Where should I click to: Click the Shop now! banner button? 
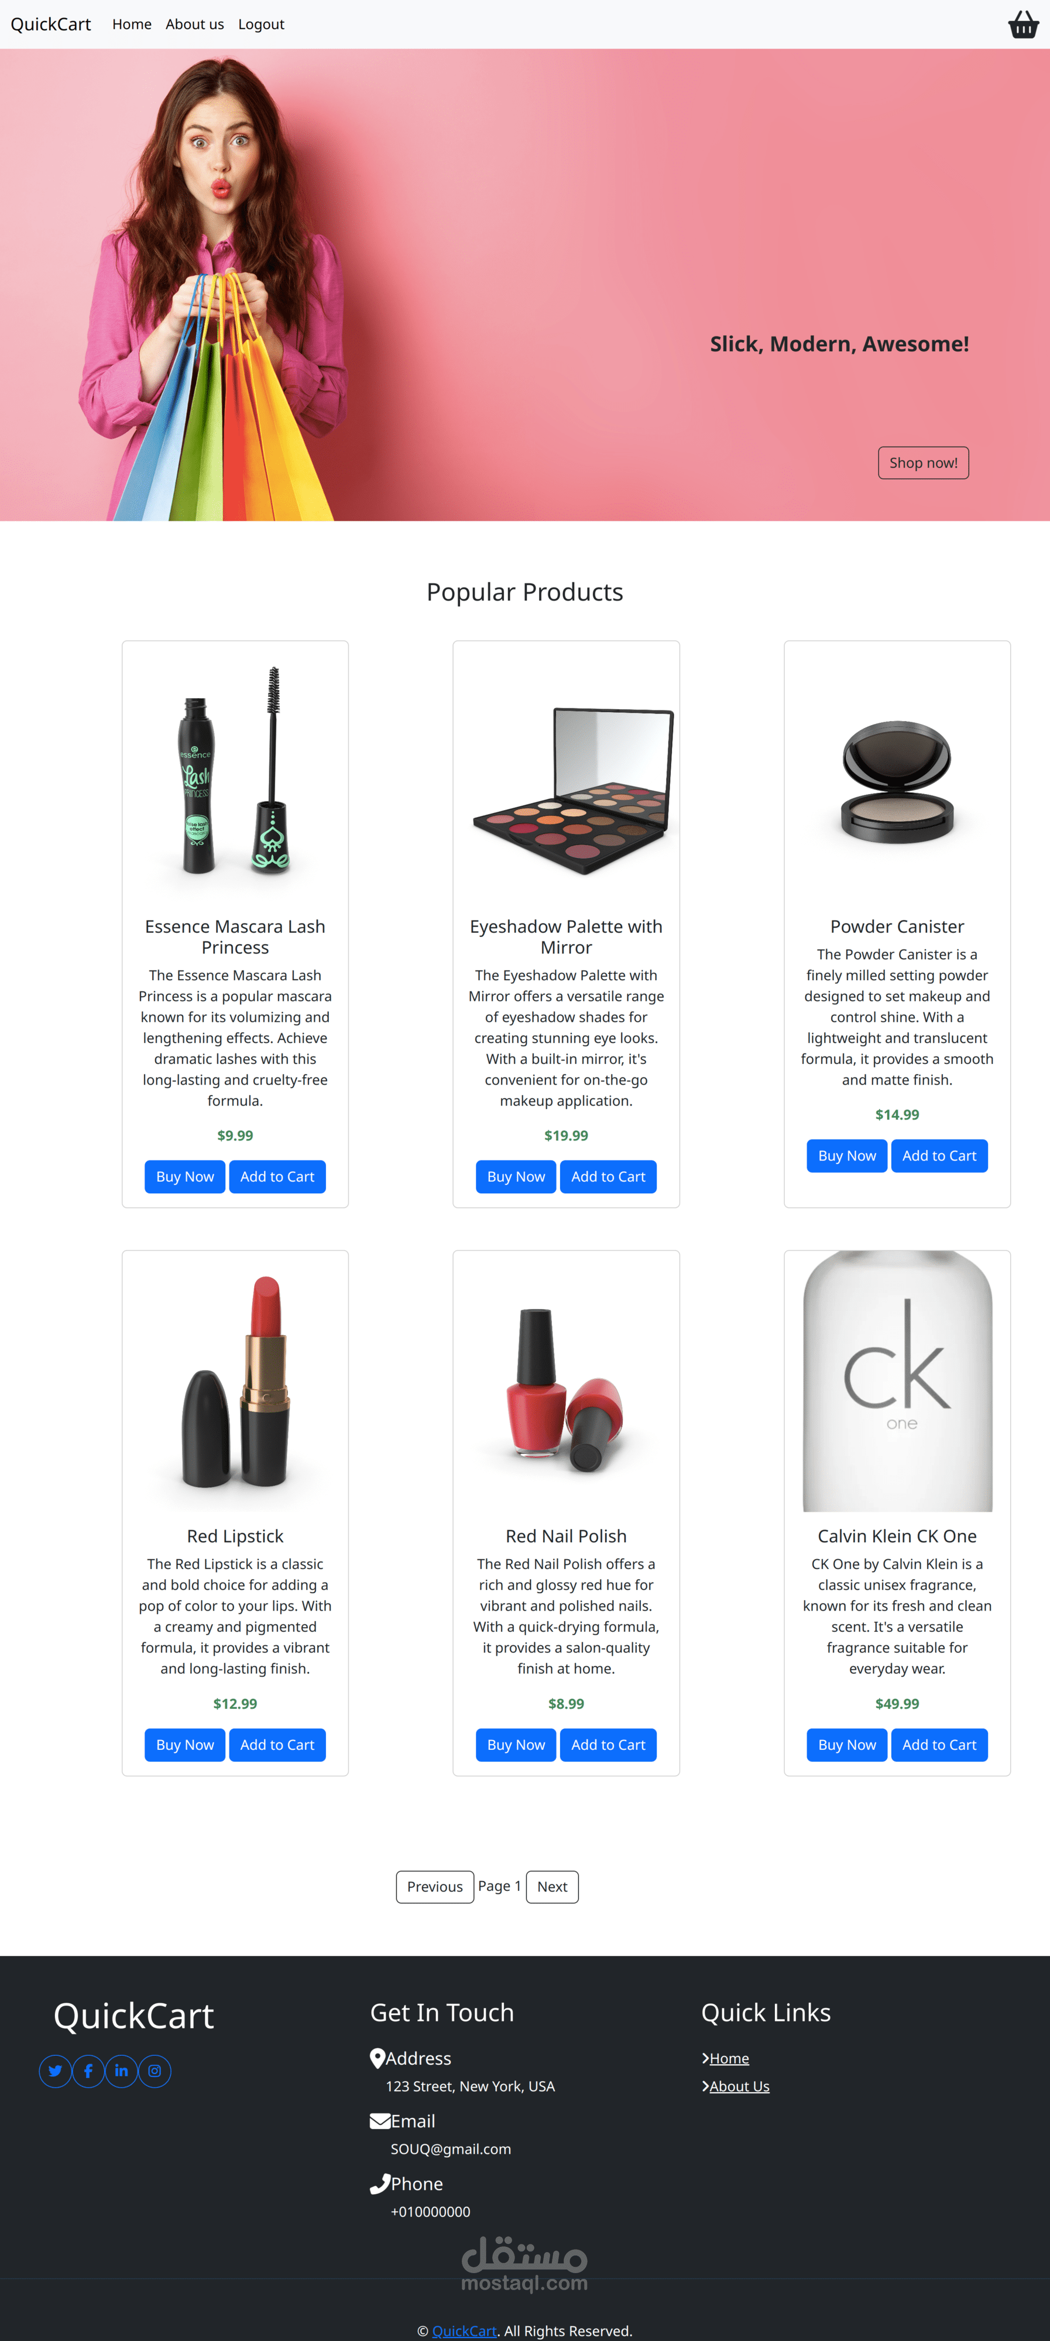pyautogui.click(x=923, y=462)
